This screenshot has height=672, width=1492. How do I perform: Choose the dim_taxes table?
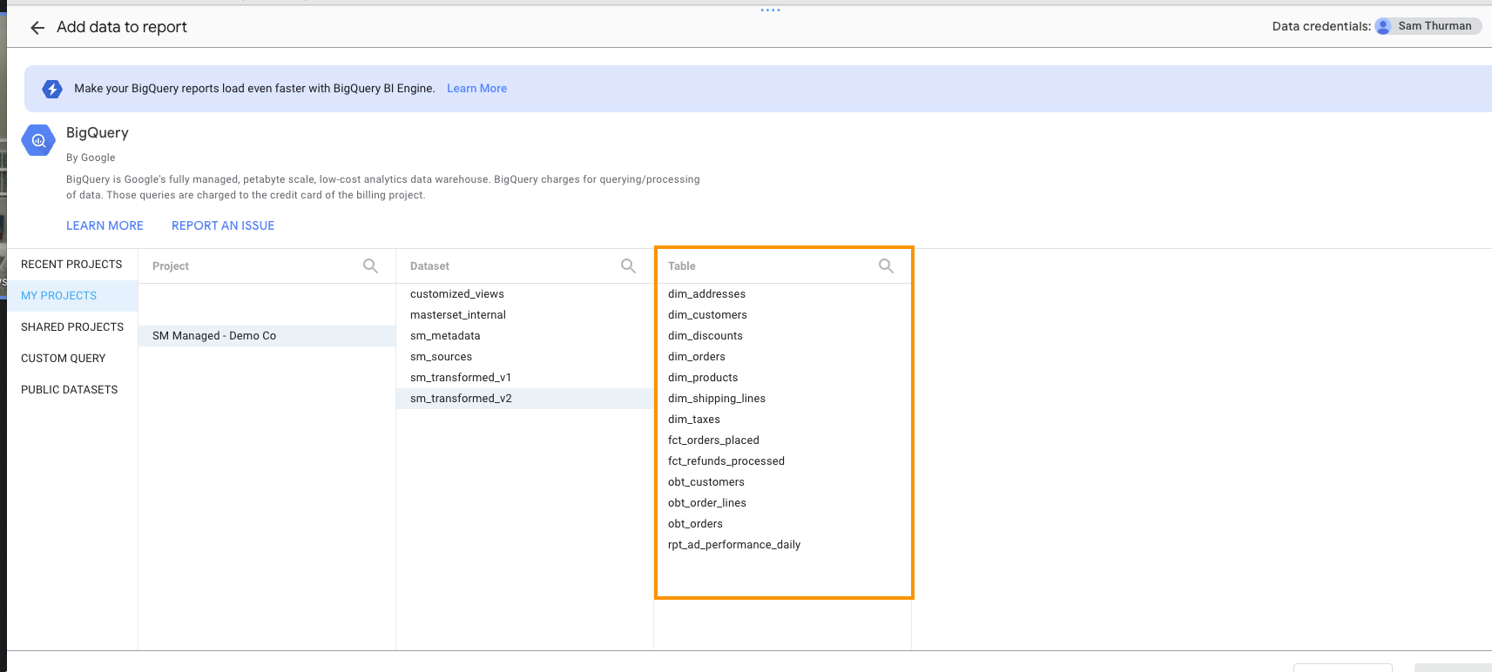coord(782,420)
